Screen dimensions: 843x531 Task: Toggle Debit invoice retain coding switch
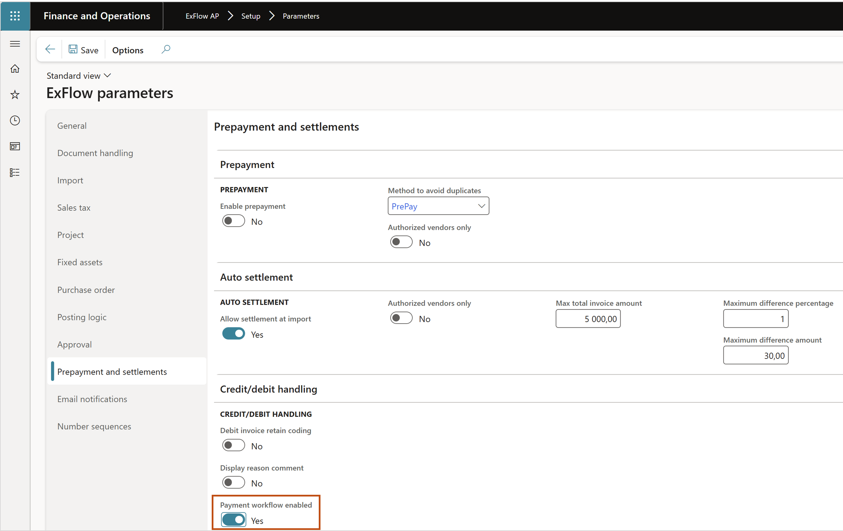(x=233, y=446)
